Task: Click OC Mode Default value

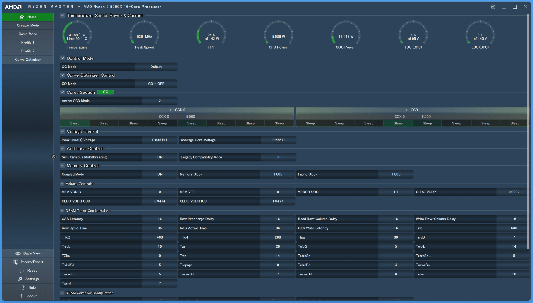Action: (156, 67)
